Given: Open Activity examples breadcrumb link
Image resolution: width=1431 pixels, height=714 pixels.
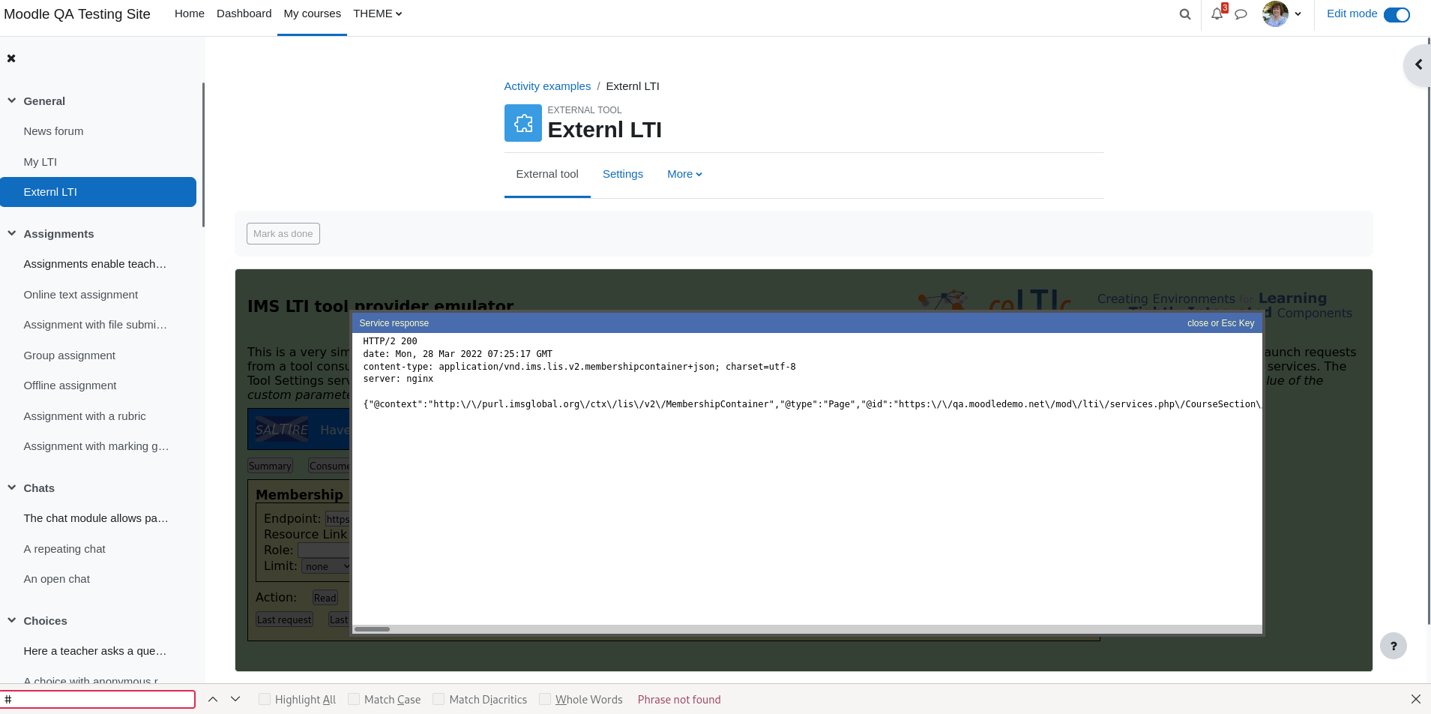Looking at the screenshot, I should pyautogui.click(x=547, y=86).
